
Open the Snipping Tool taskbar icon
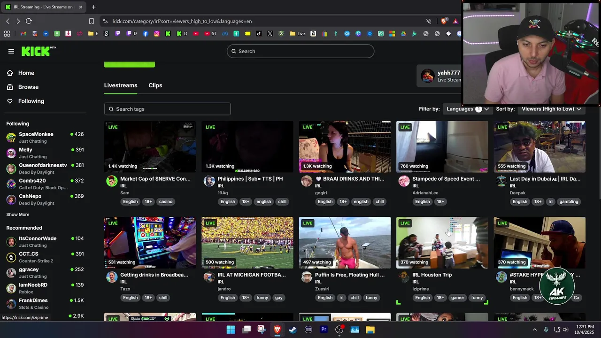[262, 330]
